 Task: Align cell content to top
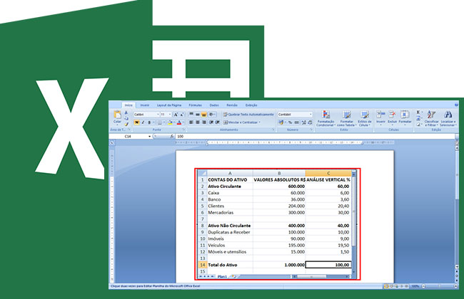click(191, 114)
